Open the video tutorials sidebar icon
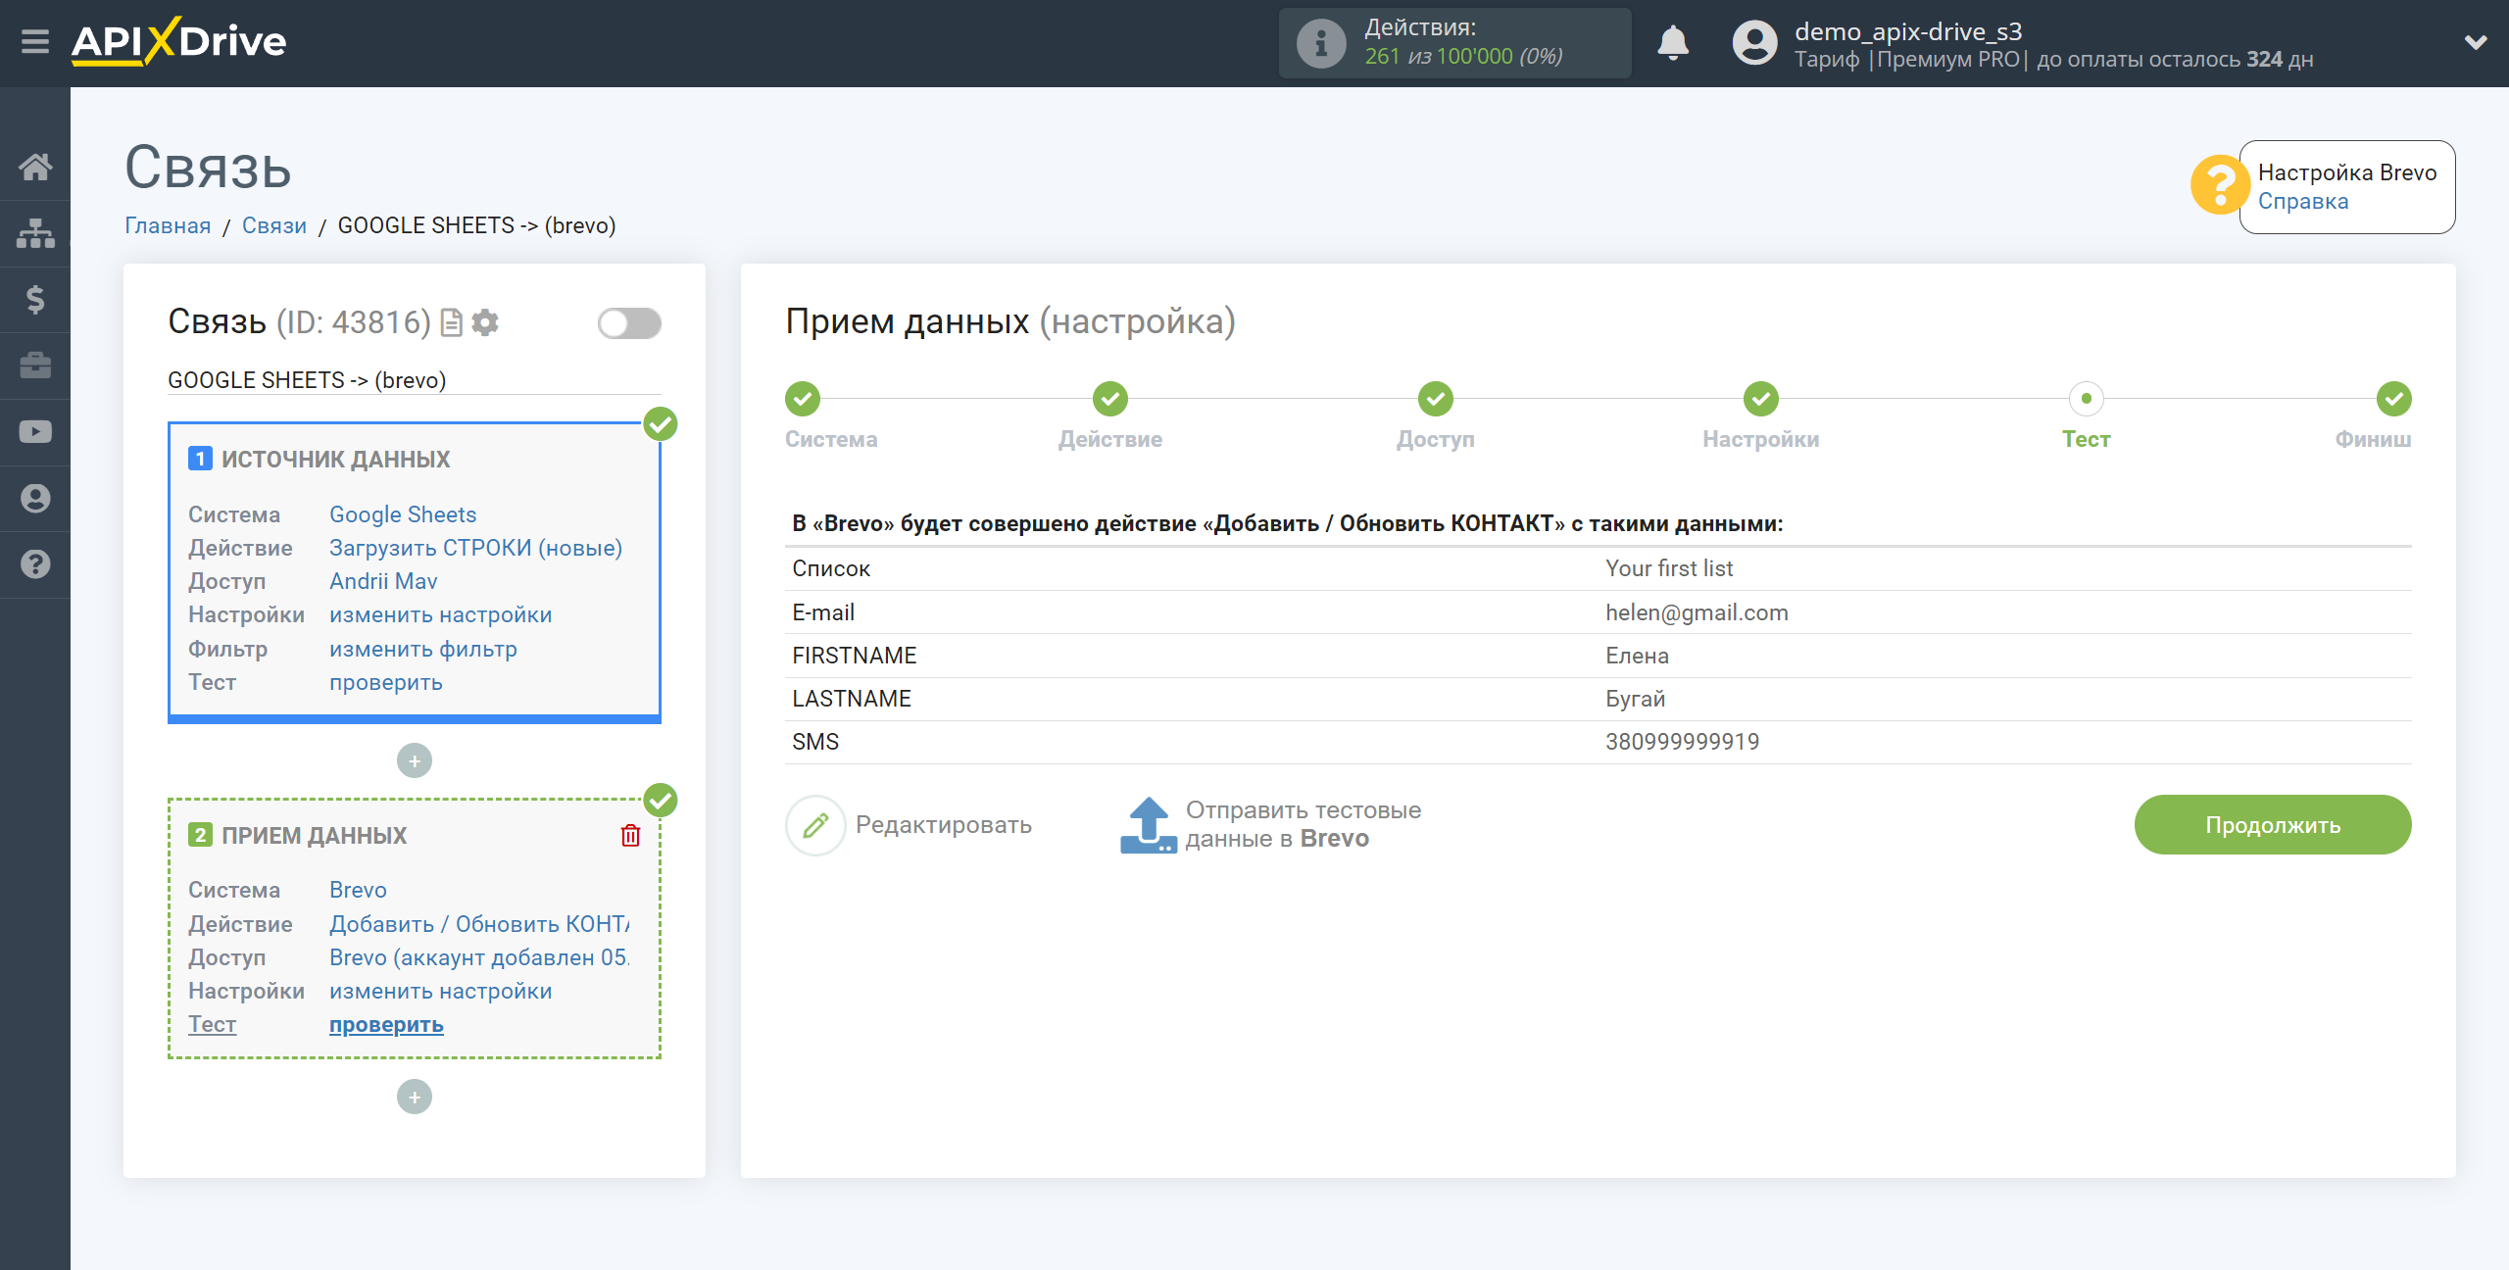 (35, 432)
